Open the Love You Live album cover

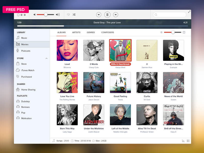67,82
